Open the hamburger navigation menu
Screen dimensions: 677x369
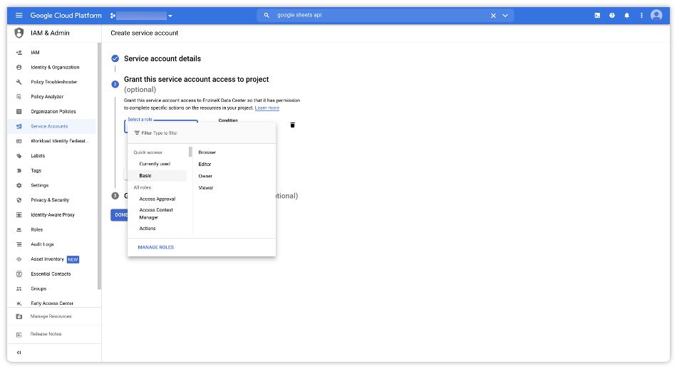[19, 16]
